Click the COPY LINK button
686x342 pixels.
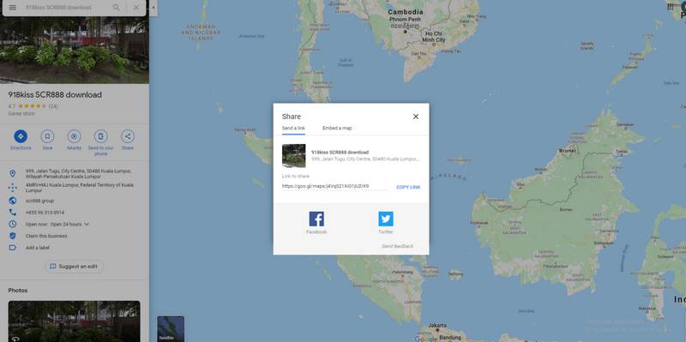(408, 187)
